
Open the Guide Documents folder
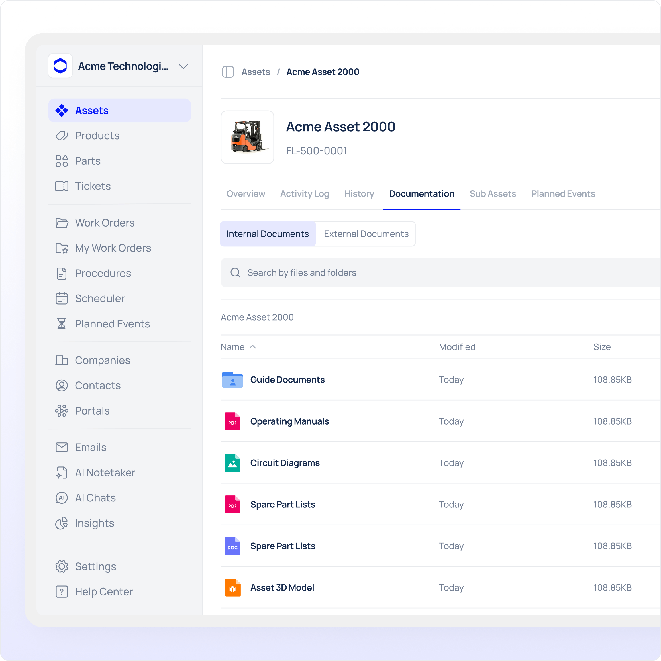[x=287, y=380]
